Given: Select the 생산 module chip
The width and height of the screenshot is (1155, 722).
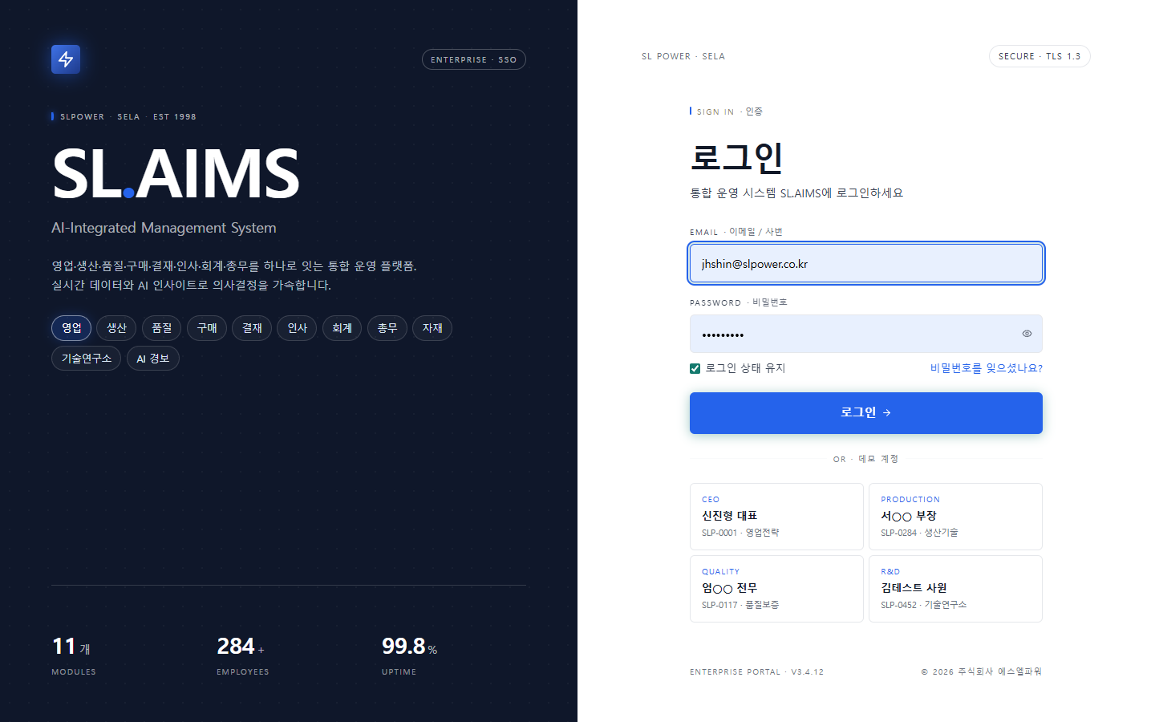Looking at the screenshot, I should (x=116, y=328).
